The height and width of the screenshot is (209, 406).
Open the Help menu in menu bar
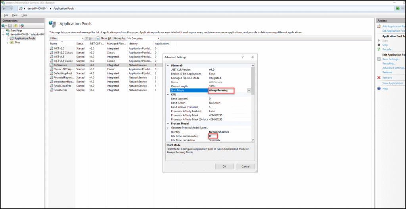pos(24,15)
